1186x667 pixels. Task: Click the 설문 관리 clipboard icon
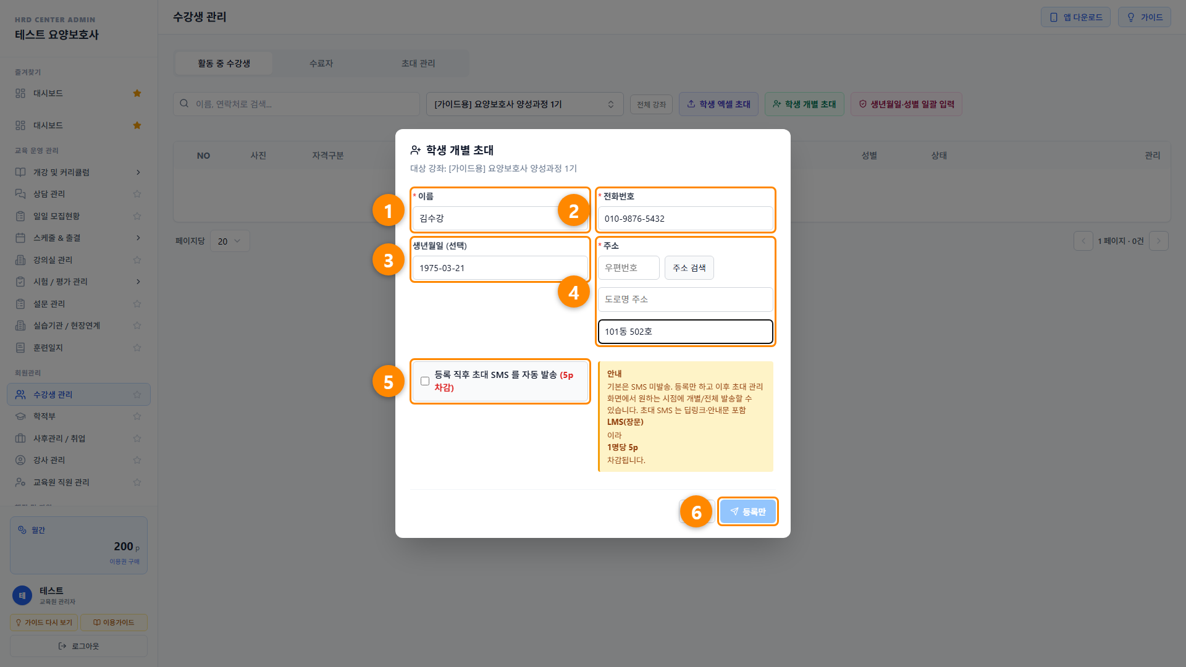(20, 304)
